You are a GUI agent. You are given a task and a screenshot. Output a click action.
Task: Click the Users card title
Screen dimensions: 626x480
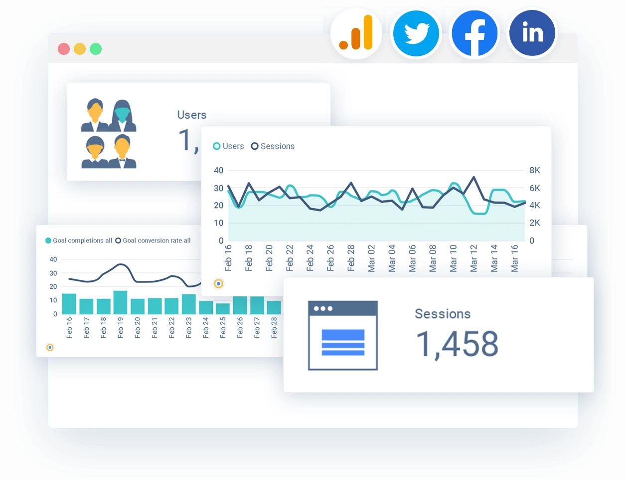[192, 115]
